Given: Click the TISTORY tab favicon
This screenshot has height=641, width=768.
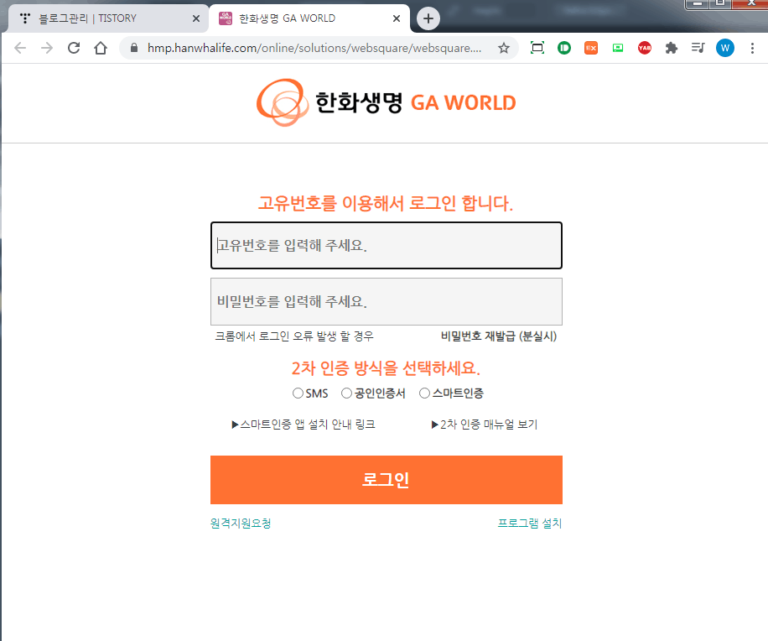Looking at the screenshot, I should click(x=25, y=18).
